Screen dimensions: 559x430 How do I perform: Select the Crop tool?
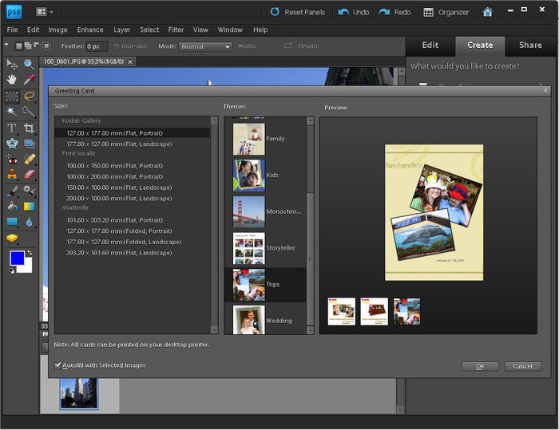pos(29,128)
